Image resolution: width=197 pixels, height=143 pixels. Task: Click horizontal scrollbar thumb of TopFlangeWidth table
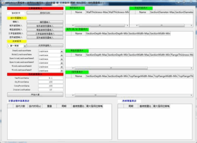[x=96, y=95]
